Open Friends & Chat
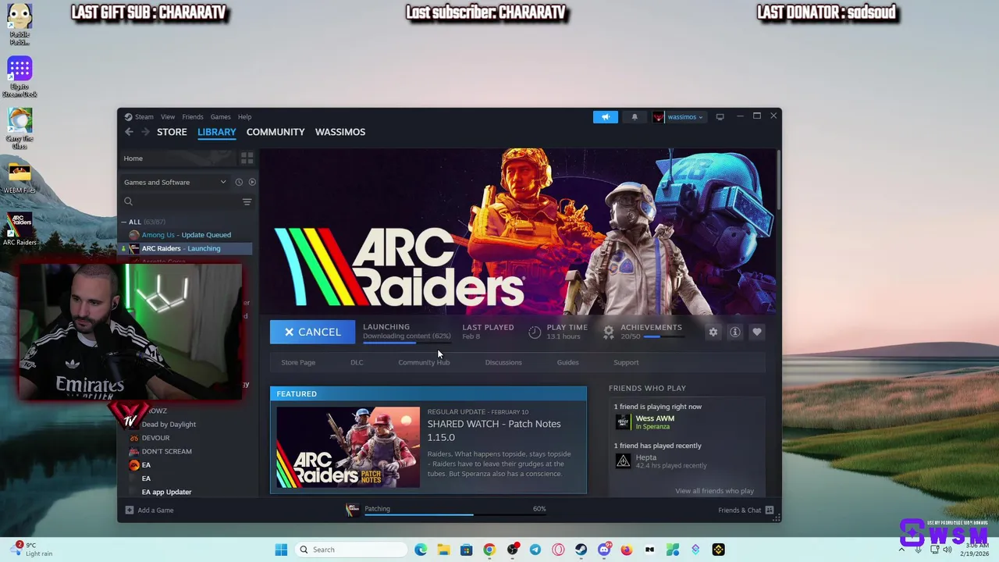This screenshot has width=999, height=562. click(x=745, y=510)
